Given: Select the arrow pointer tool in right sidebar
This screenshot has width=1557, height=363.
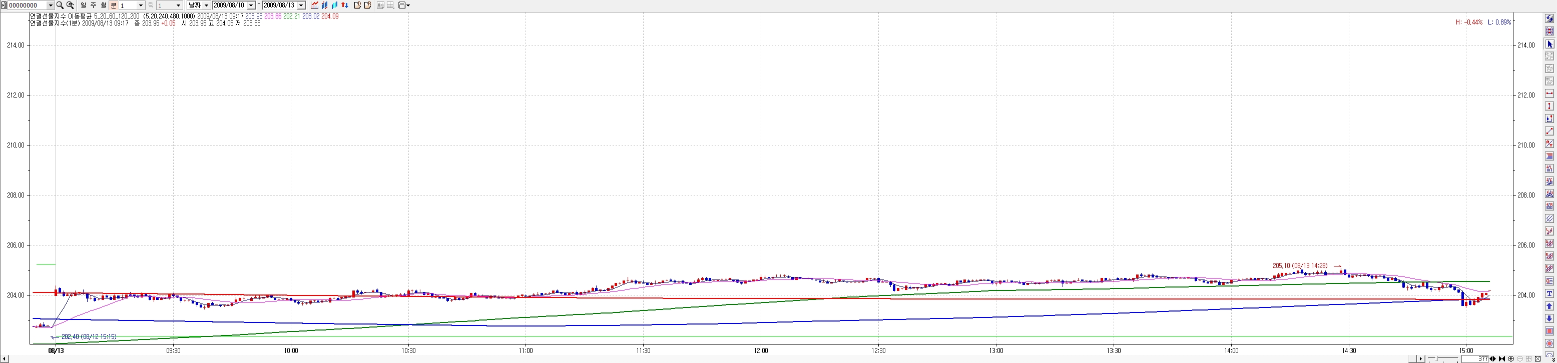Looking at the screenshot, I should (x=1549, y=44).
